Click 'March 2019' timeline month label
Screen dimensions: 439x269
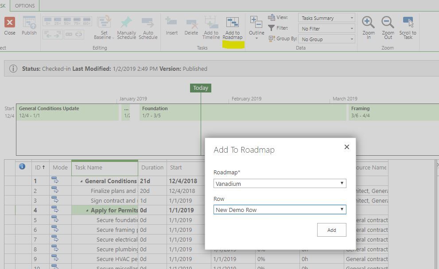[345, 99]
